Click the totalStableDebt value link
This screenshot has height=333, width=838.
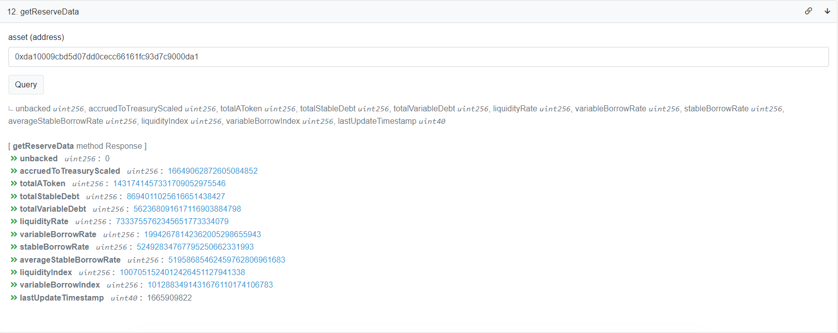click(x=176, y=197)
